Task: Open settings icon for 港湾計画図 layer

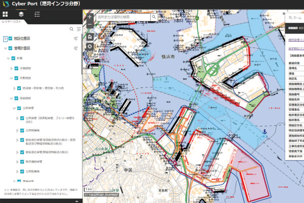Action: click(x=76, y=48)
